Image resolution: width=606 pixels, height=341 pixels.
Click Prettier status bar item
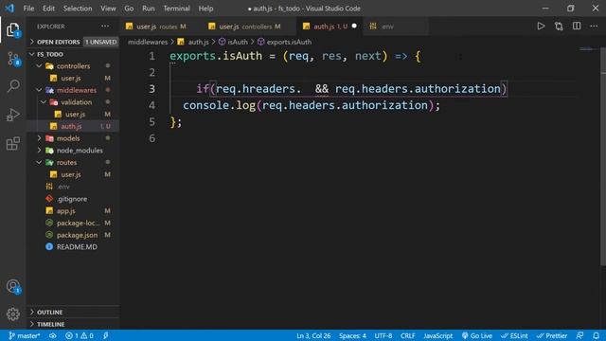[x=551, y=335]
